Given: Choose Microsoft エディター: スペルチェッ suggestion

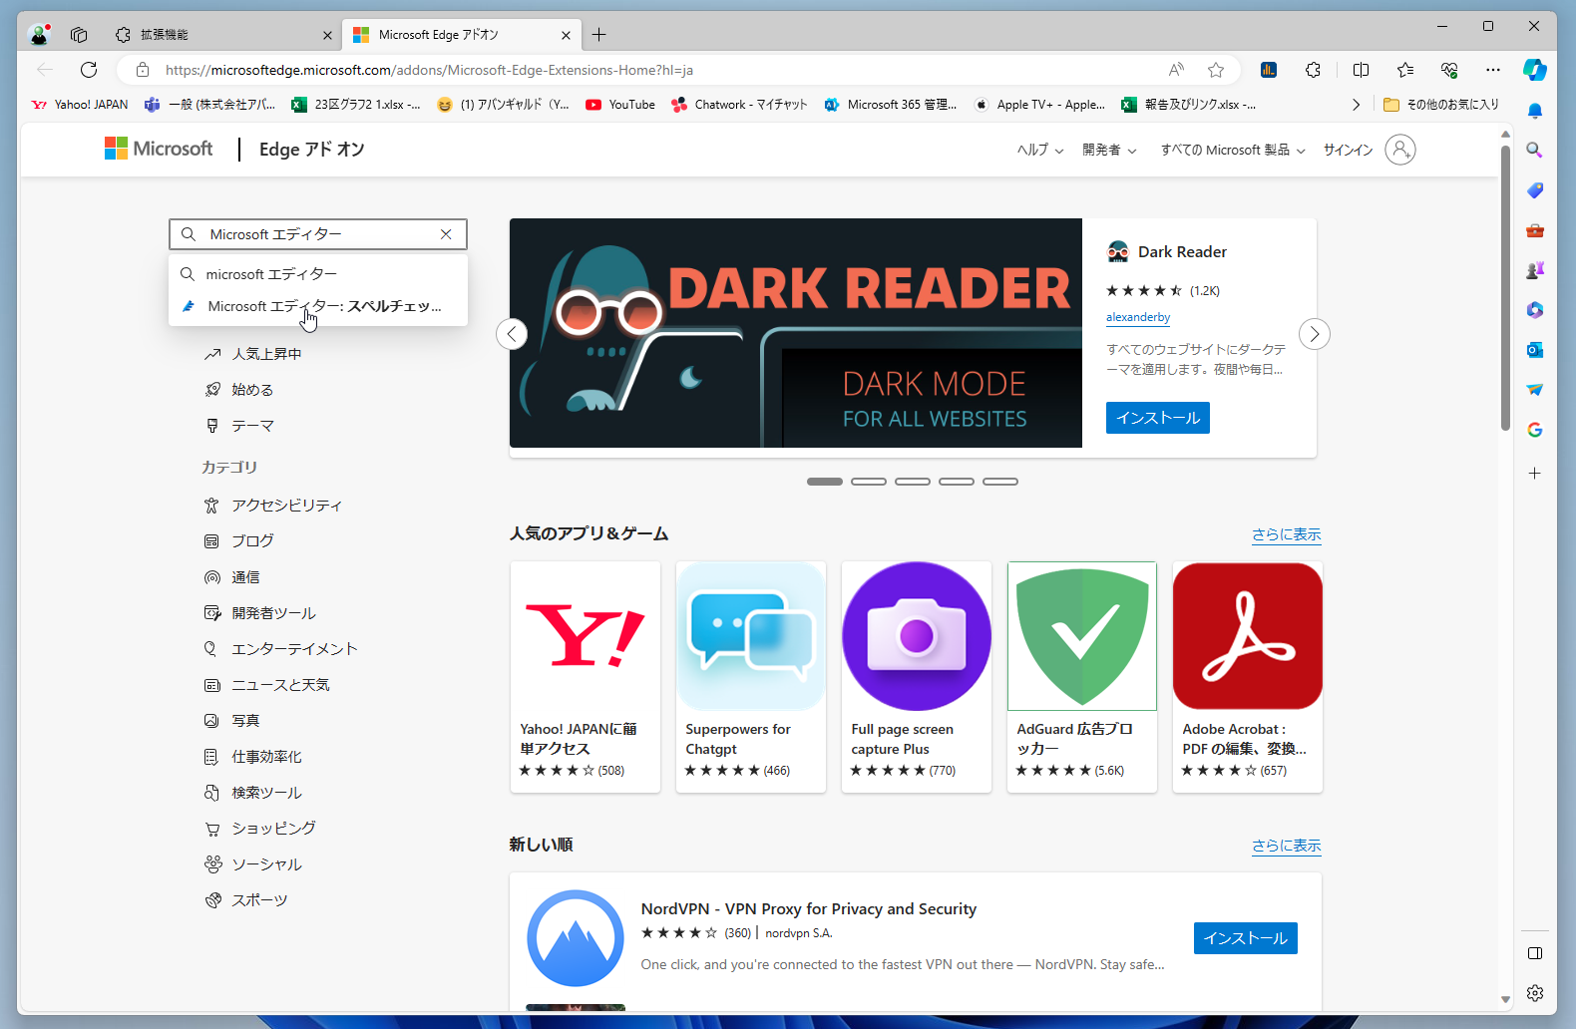Looking at the screenshot, I should click(x=318, y=306).
